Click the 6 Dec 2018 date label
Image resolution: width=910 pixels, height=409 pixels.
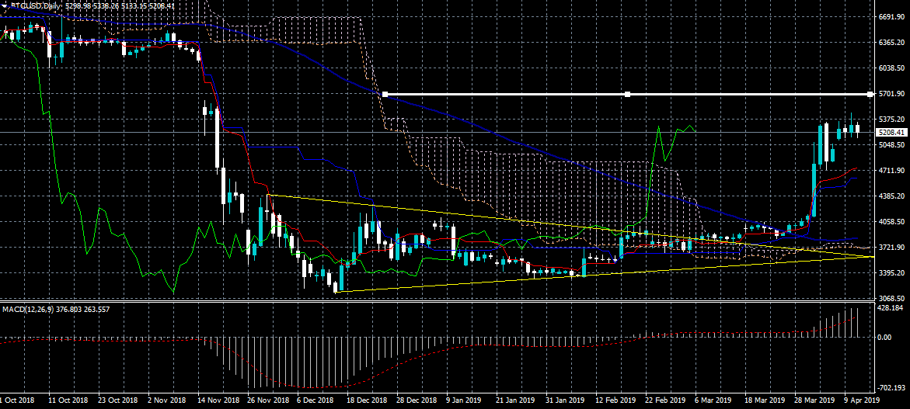316,400
